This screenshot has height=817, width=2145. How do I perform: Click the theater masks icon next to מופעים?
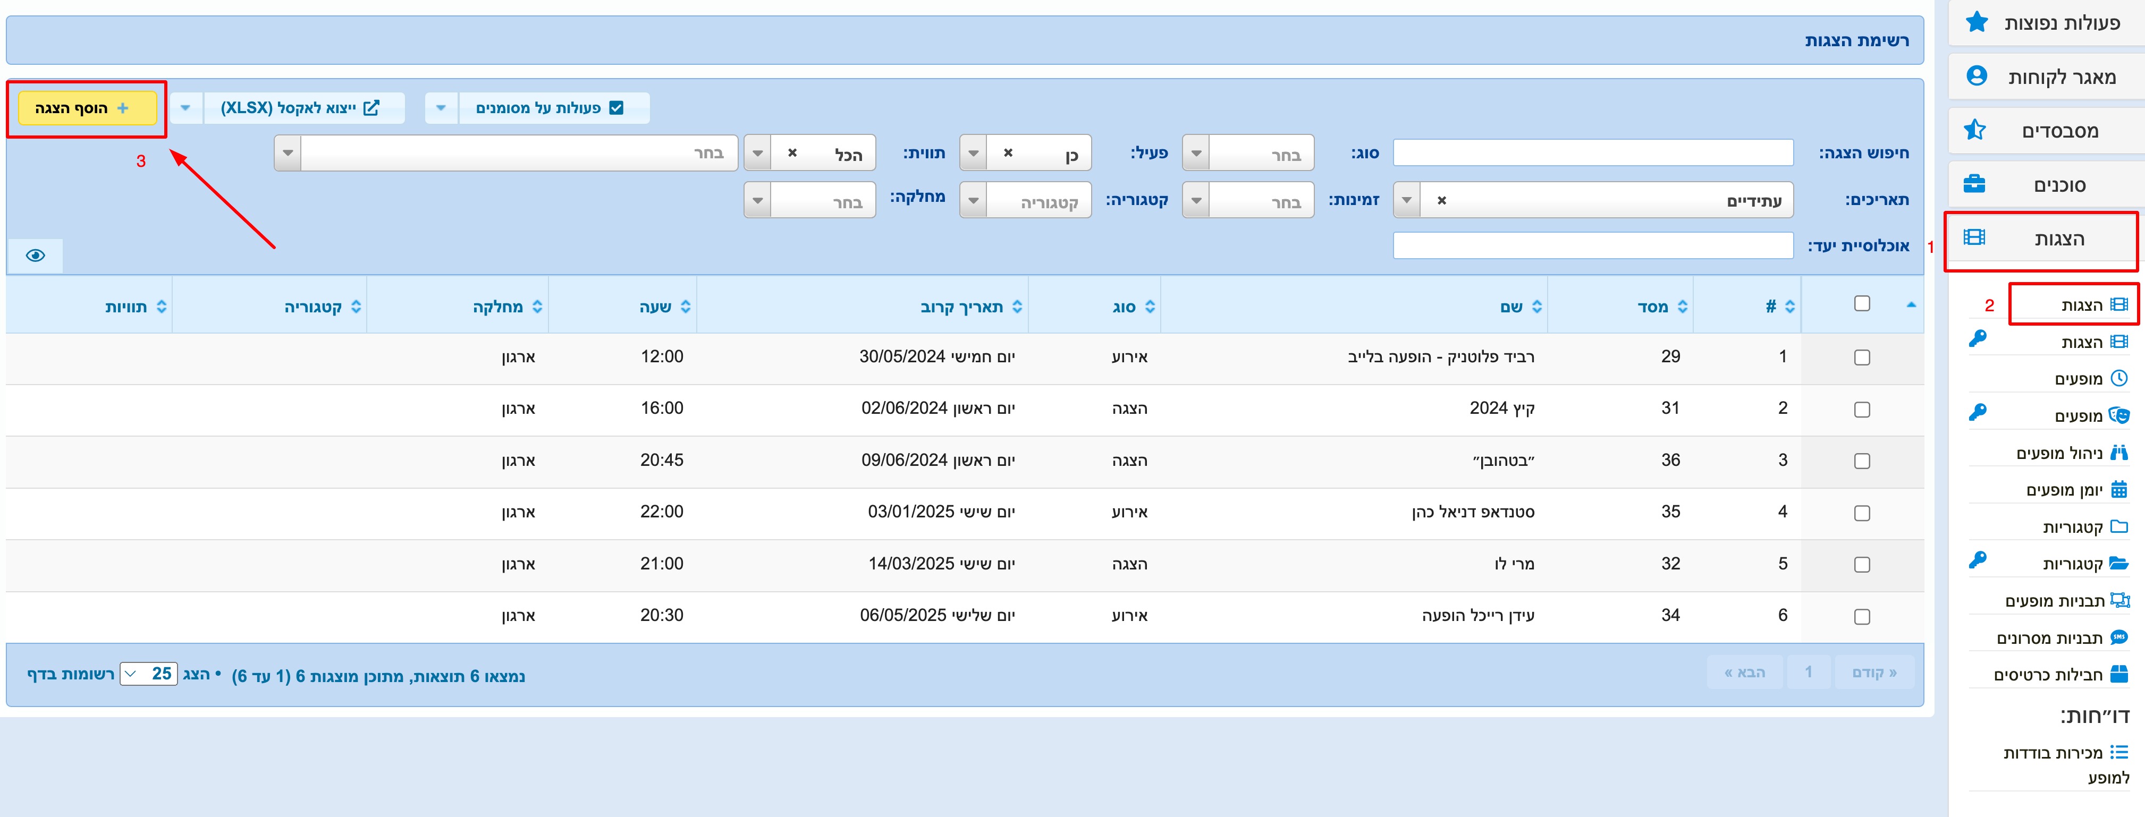(2119, 415)
